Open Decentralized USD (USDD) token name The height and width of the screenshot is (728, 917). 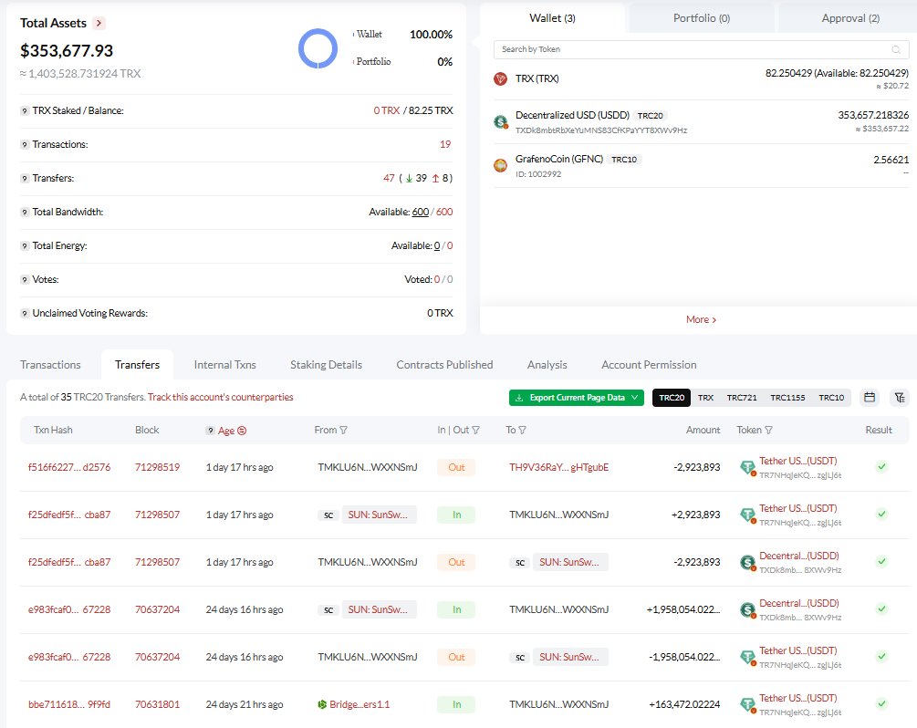tap(572, 115)
